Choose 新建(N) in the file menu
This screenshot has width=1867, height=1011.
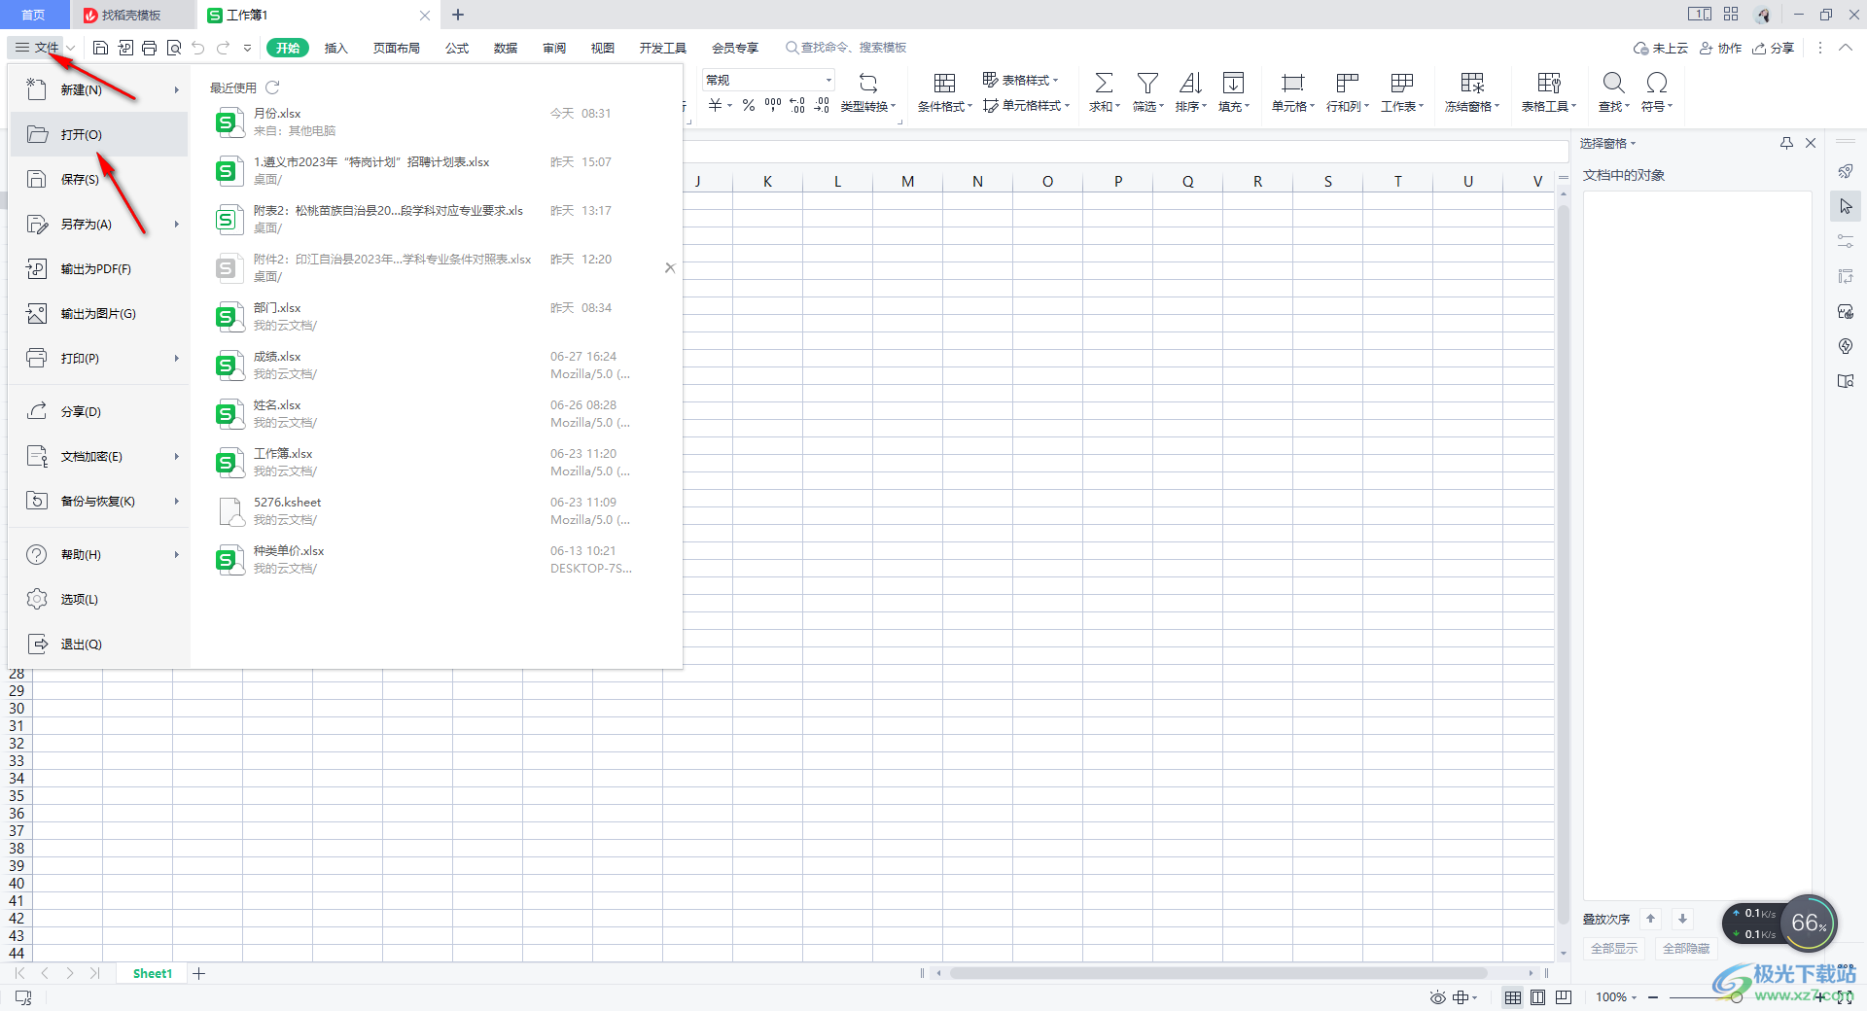pyautogui.click(x=98, y=89)
